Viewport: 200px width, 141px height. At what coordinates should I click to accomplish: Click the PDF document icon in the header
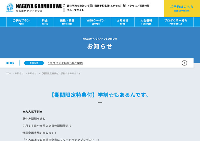64,6
